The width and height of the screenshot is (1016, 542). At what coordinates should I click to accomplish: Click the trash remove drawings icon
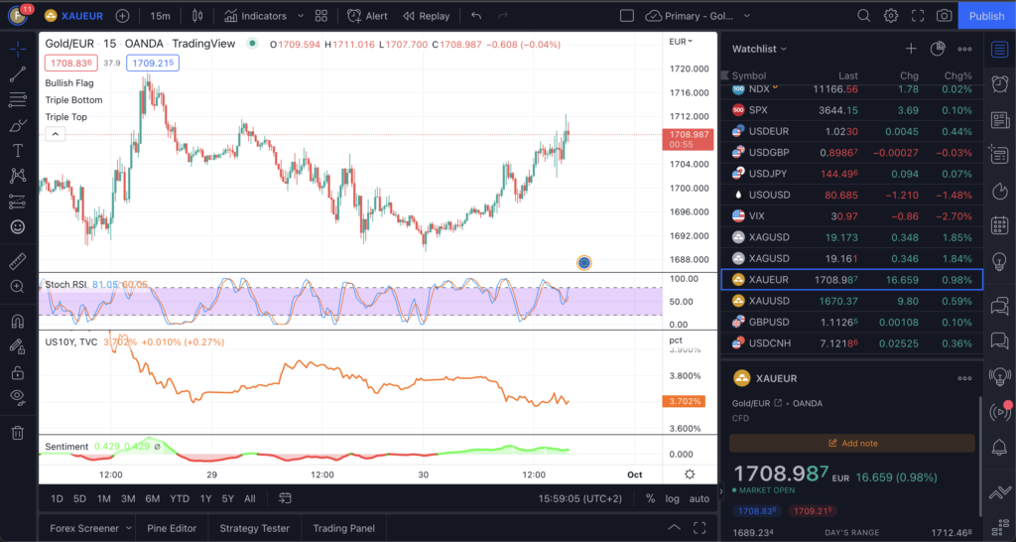point(17,432)
